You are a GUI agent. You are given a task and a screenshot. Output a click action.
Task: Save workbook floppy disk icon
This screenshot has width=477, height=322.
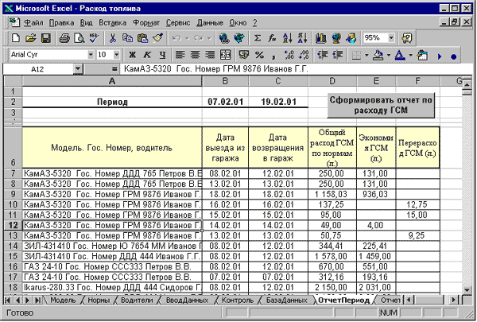pos(45,38)
